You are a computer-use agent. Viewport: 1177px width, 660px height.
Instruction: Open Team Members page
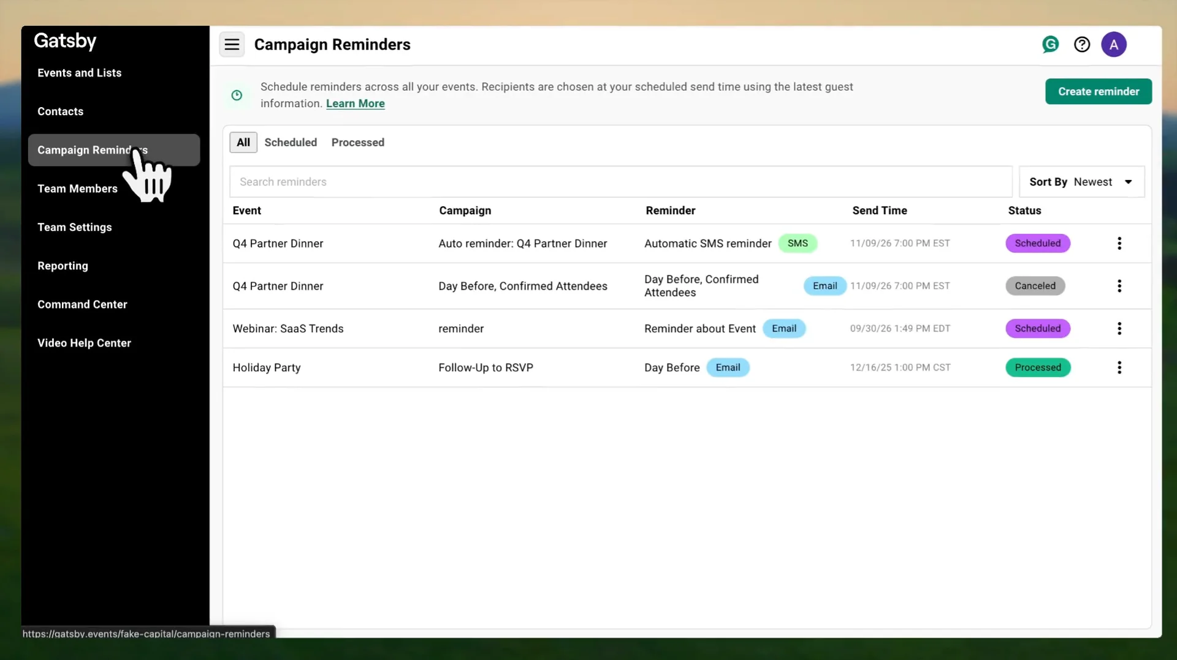77,189
